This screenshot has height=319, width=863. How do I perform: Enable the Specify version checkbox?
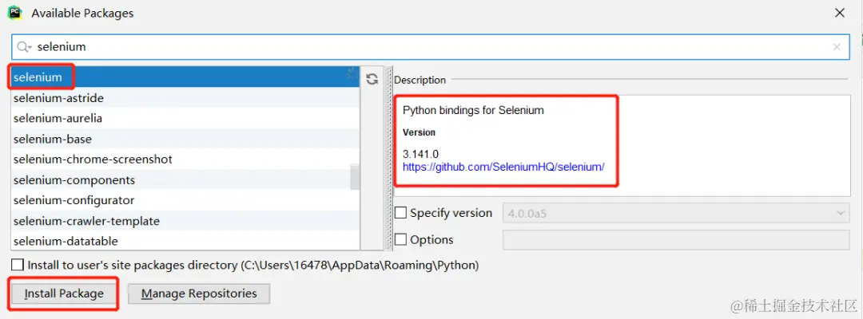[x=401, y=212]
